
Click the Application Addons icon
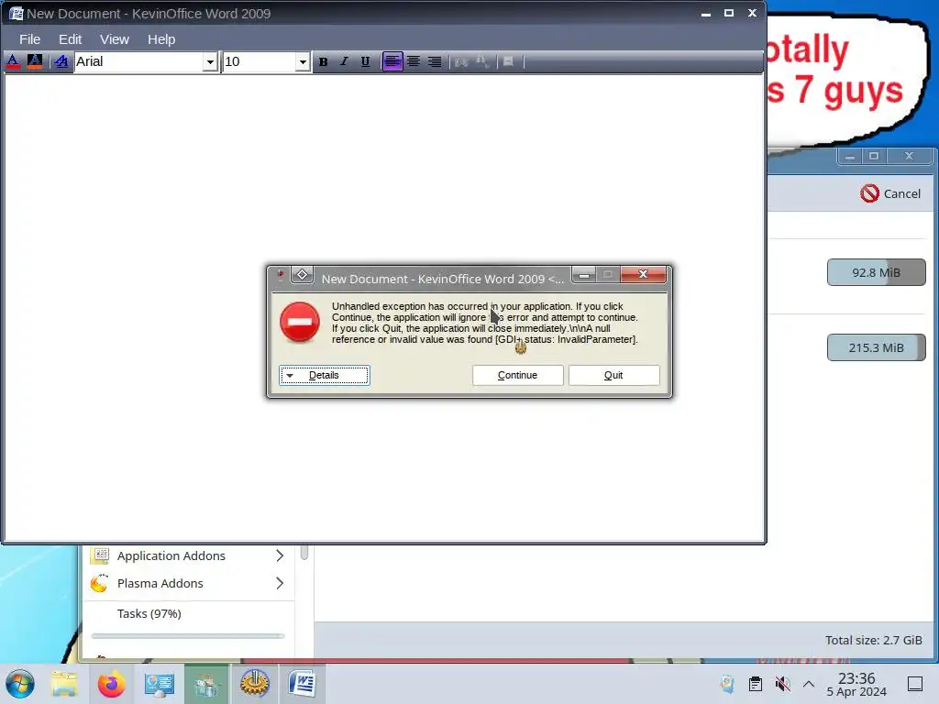99,555
